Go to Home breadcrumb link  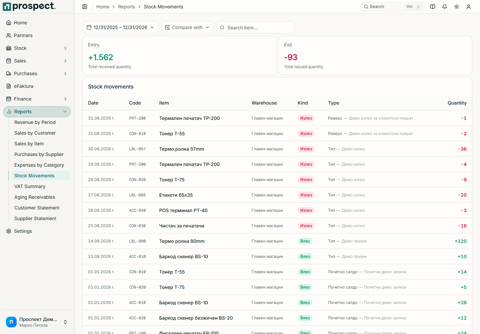[x=103, y=7]
